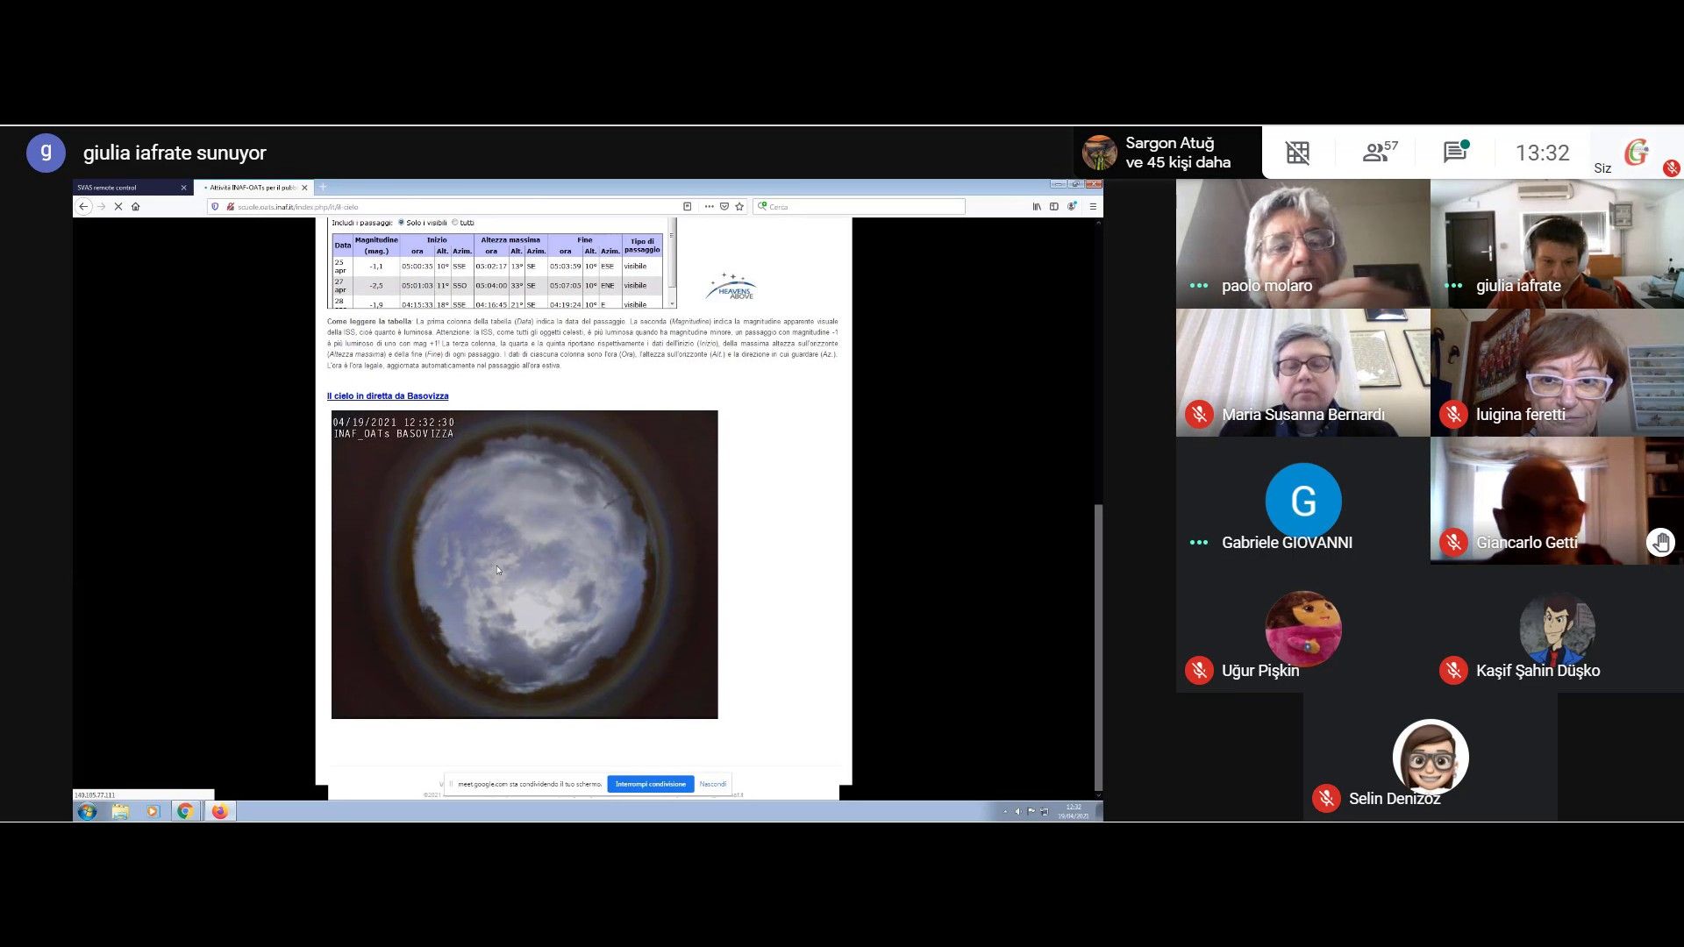This screenshot has height=947, width=1684.
Task: Open 'Il cielo in diretta da Basovizza' link
Action: pyautogui.click(x=387, y=396)
